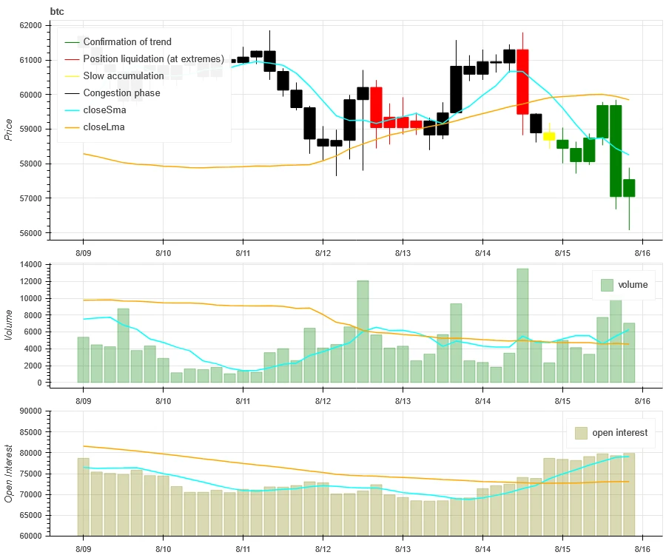Click the "Price" y-axis label
The image size is (666, 555).
click(9, 129)
